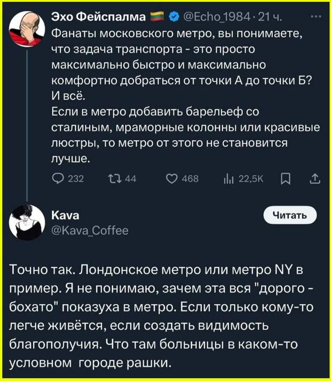331x381 pixels.
Task: Open Эхо Фейспалма profile avatar
Action: coord(27,28)
